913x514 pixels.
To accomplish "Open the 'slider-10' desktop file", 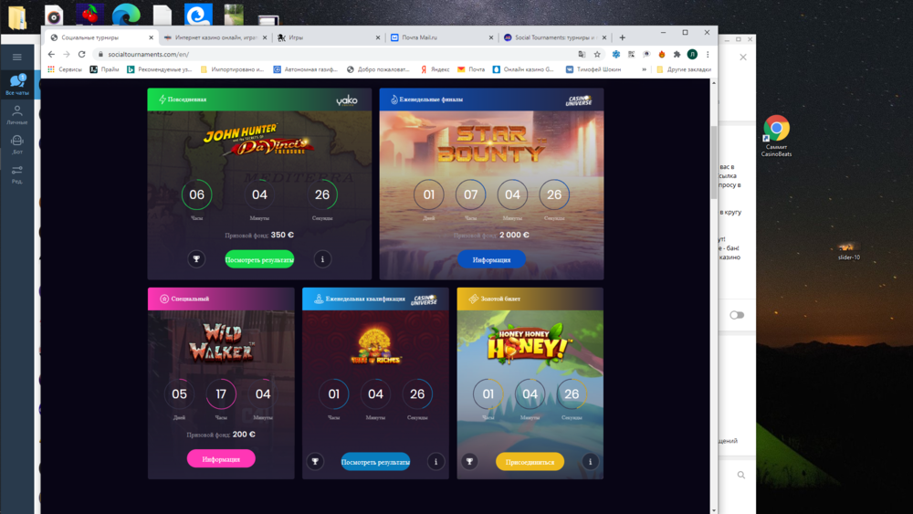I will click(848, 251).
